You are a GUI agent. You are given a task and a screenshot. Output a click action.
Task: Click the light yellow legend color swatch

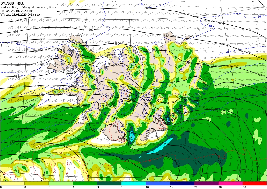coord(12,183)
